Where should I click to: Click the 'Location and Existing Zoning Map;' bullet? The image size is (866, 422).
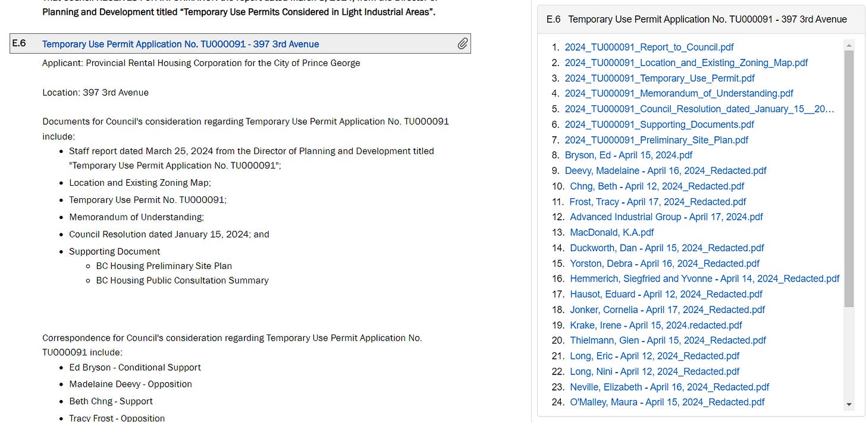coord(140,183)
